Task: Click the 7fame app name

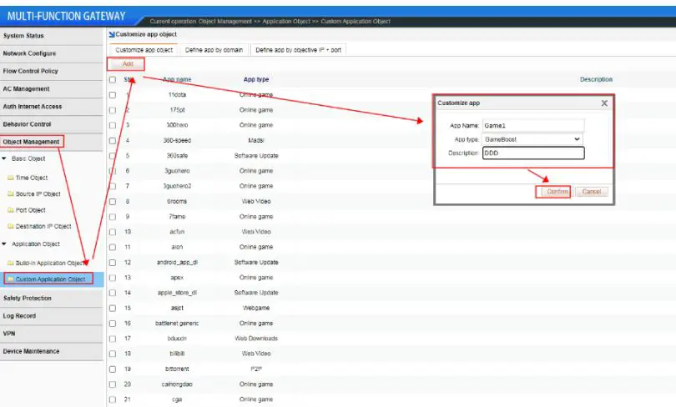Action: [177, 217]
